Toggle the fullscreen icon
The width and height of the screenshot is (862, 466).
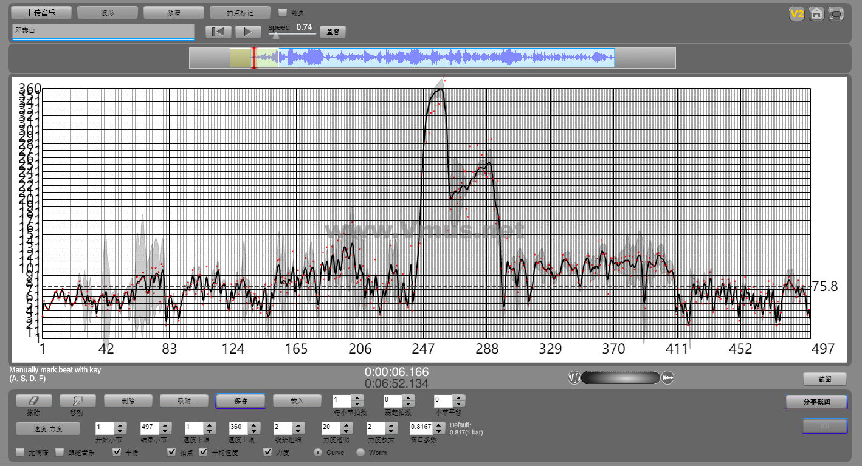pyautogui.click(x=836, y=13)
